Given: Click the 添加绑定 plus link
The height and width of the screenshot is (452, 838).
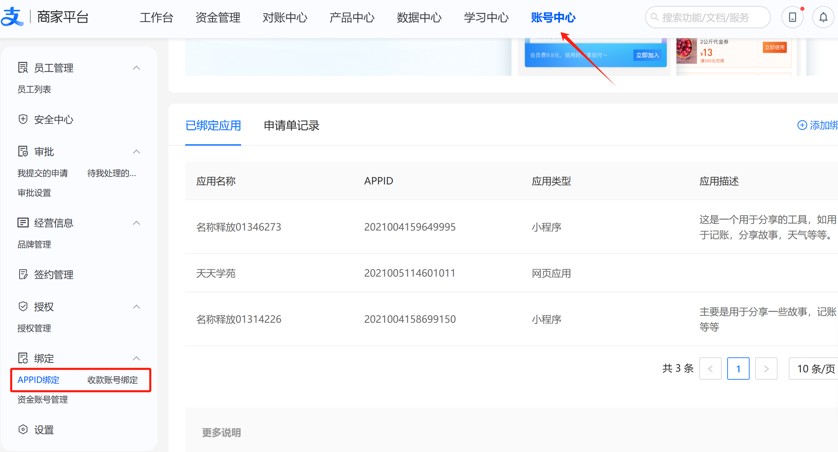Looking at the screenshot, I should click(818, 125).
